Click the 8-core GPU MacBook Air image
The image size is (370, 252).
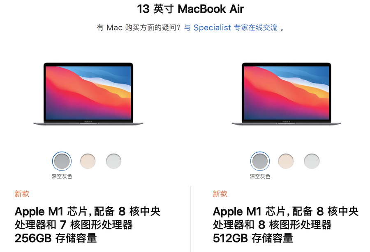point(287,94)
